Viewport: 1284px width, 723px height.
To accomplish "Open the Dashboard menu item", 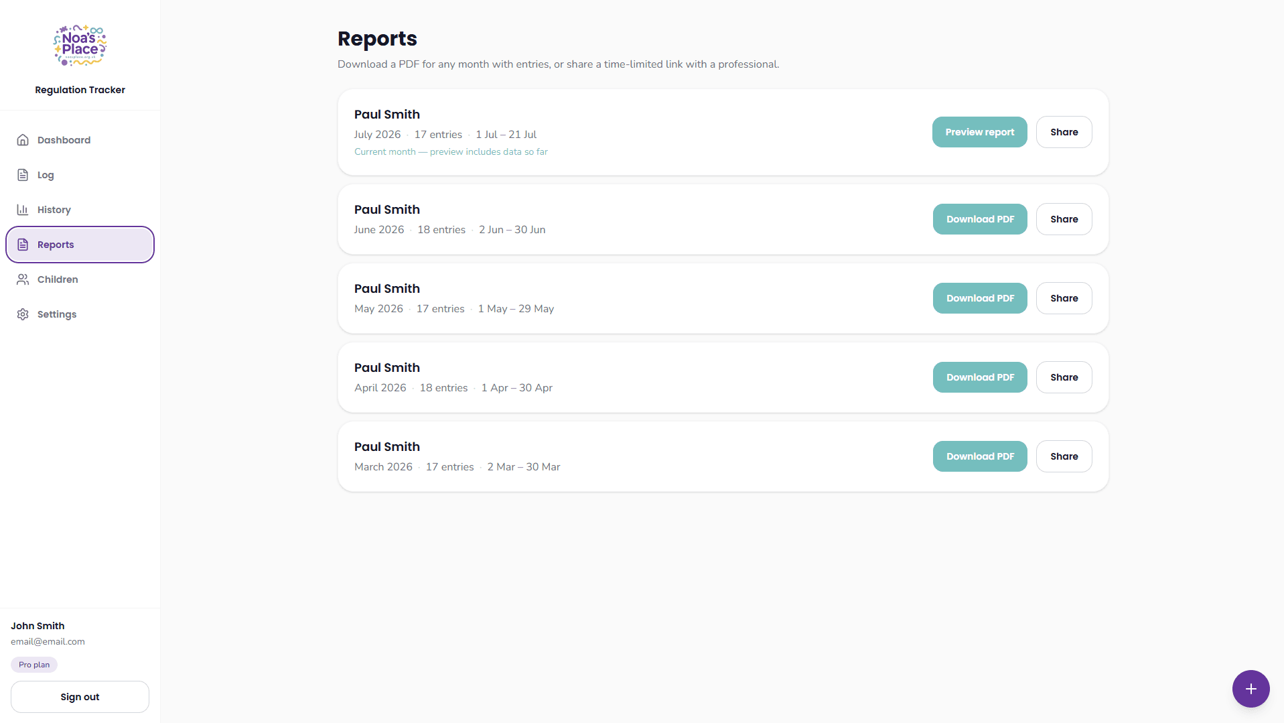I will click(x=80, y=140).
